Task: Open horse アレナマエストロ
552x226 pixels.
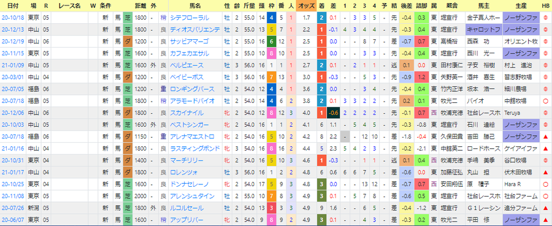Action: [192, 137]
